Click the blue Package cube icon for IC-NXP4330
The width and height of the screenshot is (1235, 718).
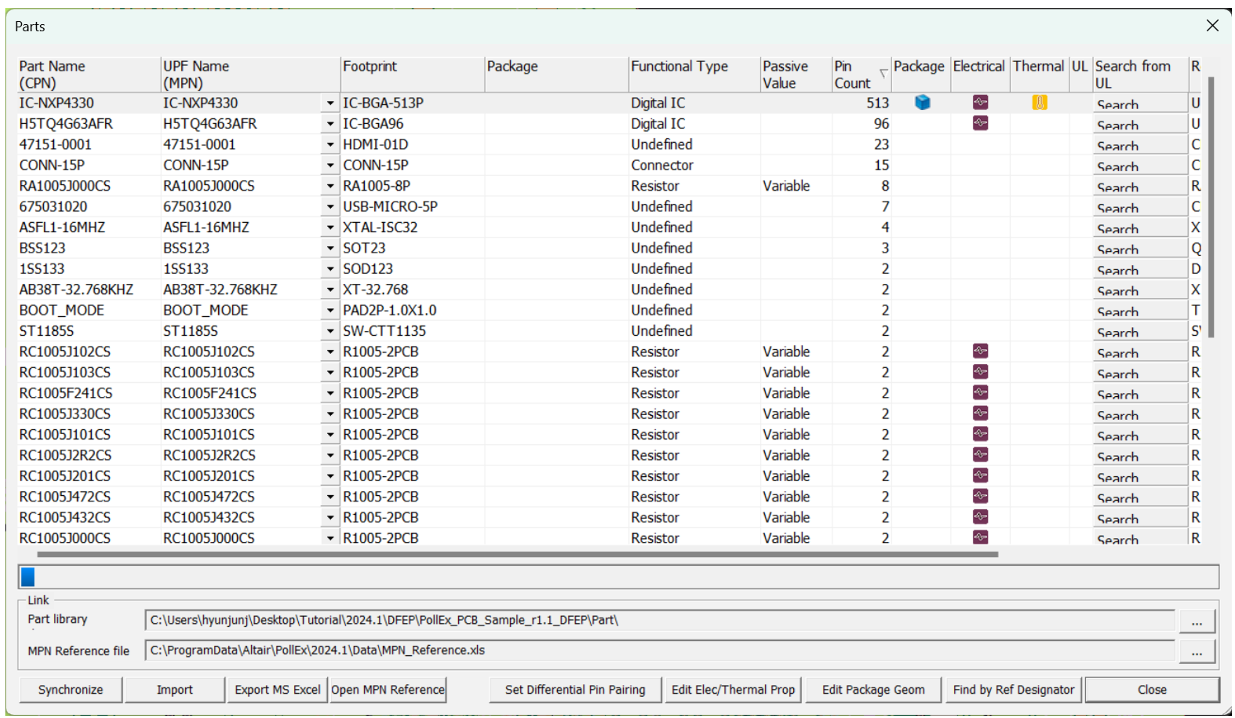pyautogui.click(x=922, y=102)
